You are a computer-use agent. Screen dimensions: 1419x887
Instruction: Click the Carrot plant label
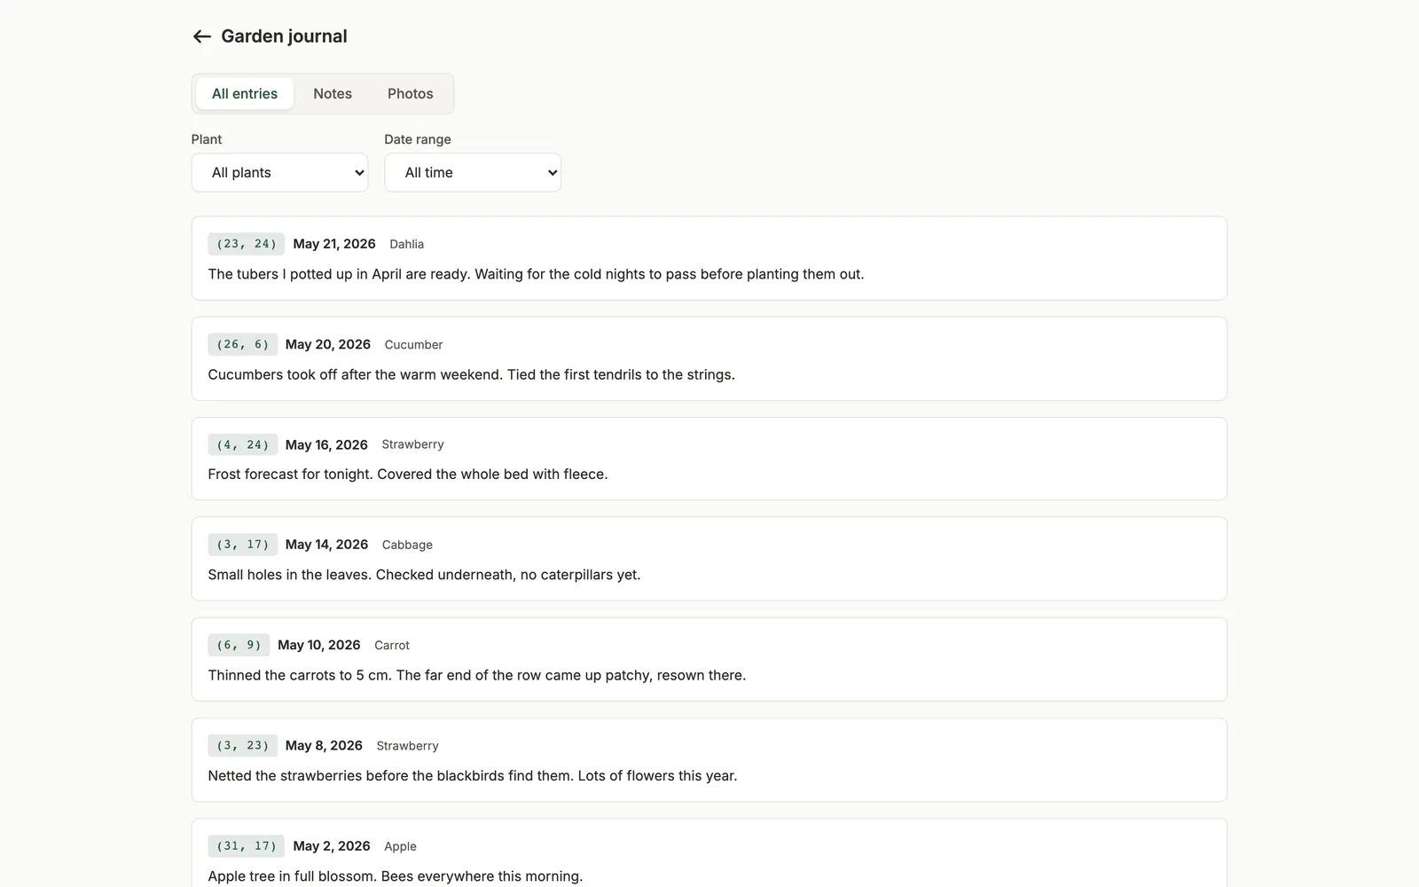point(392,645)
